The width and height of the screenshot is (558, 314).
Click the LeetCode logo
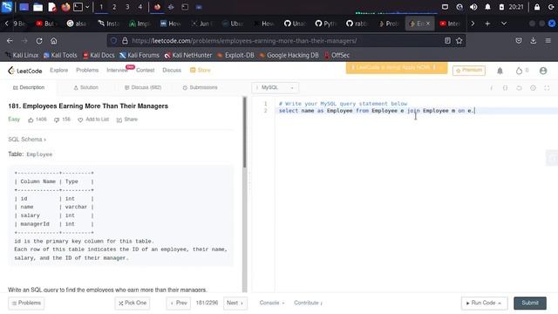[25, 71]
